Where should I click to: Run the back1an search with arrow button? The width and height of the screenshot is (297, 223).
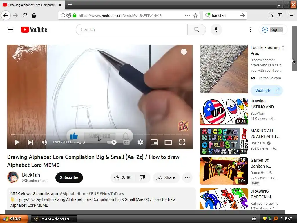click(x=242, y=15)
